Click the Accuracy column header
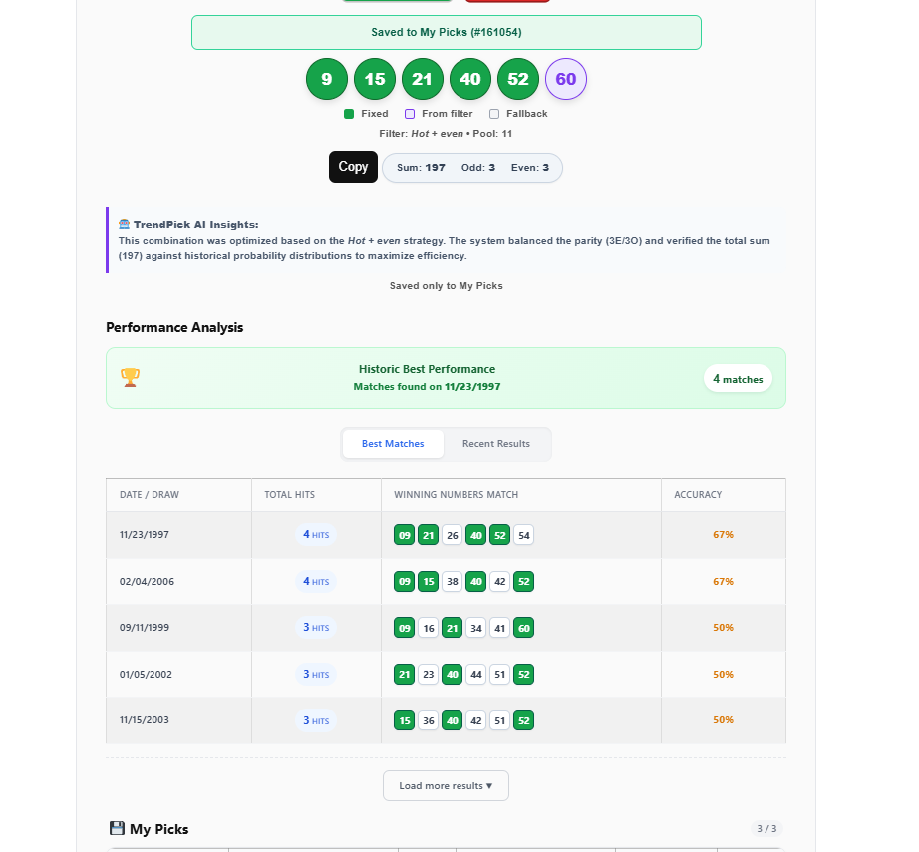This screenshot has height=852, width=919. [x=698, y=495]
